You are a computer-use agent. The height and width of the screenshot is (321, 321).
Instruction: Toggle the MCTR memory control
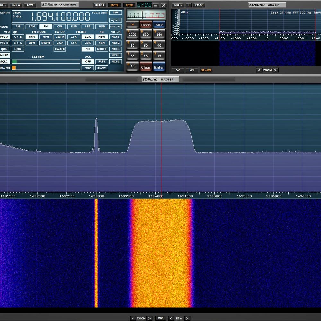tap(115, 5)
